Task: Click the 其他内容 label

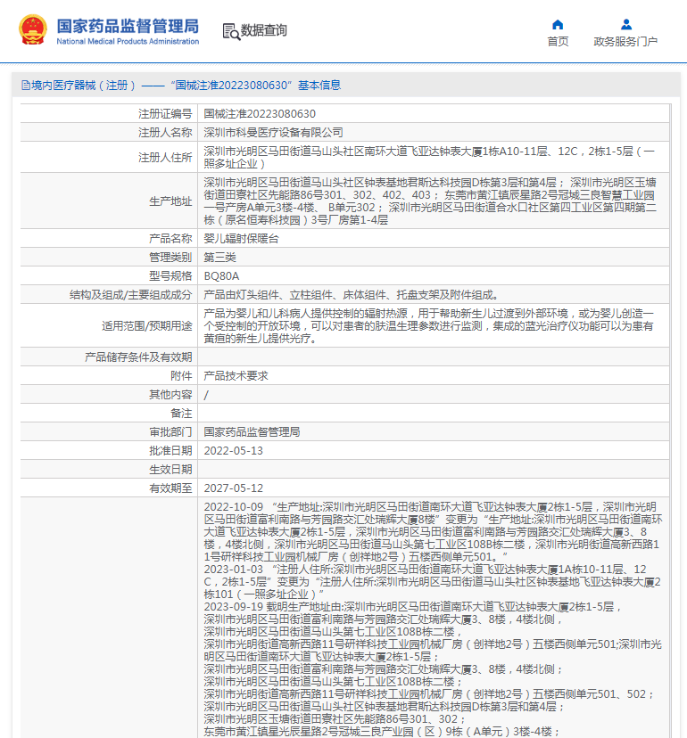Action: pos(170,395)
